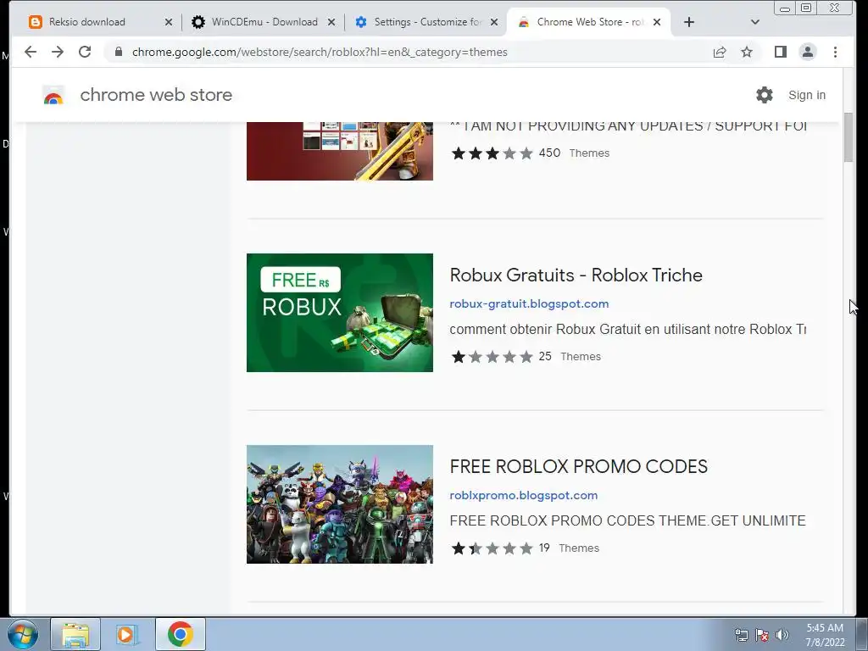Open File Explorer from the taskbar
This screenshot has height=651, width=868.
coord(75,634)
